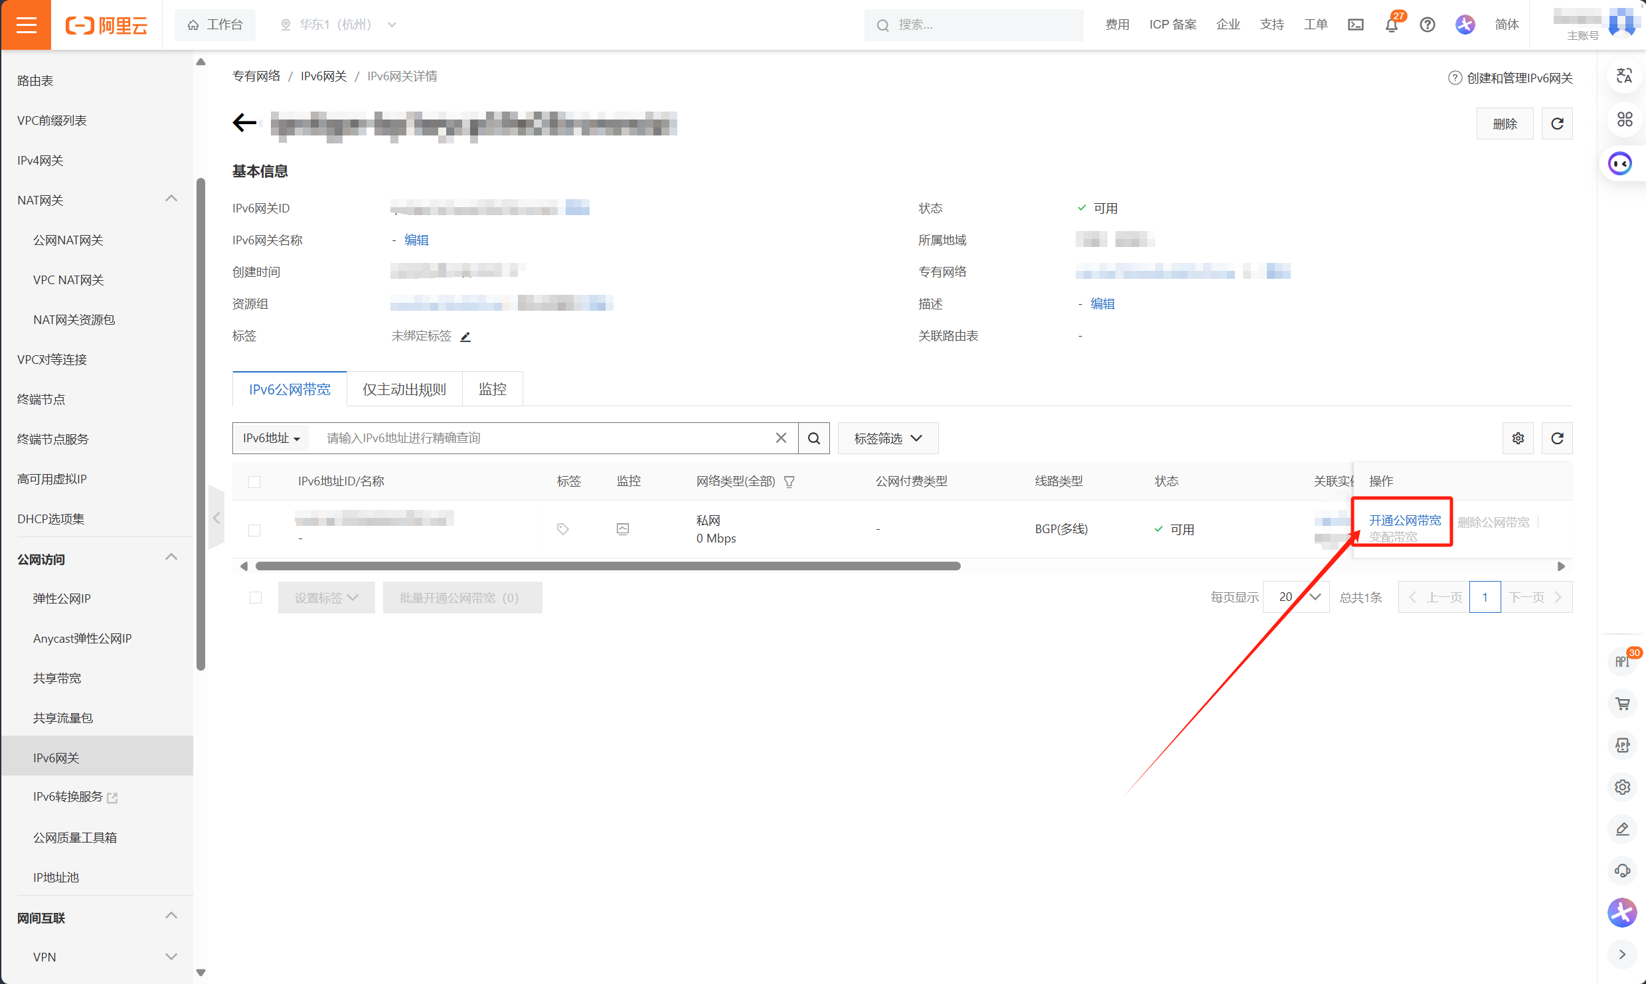The width and height of the screenshot is (1646, 984).
Task: Check the IPv6 address row checkbox
Action: (254, 530)
